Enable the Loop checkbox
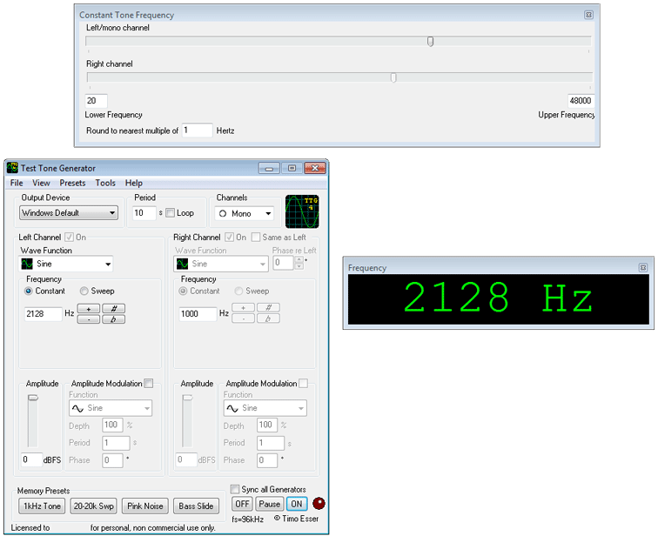 pos(171,213)
